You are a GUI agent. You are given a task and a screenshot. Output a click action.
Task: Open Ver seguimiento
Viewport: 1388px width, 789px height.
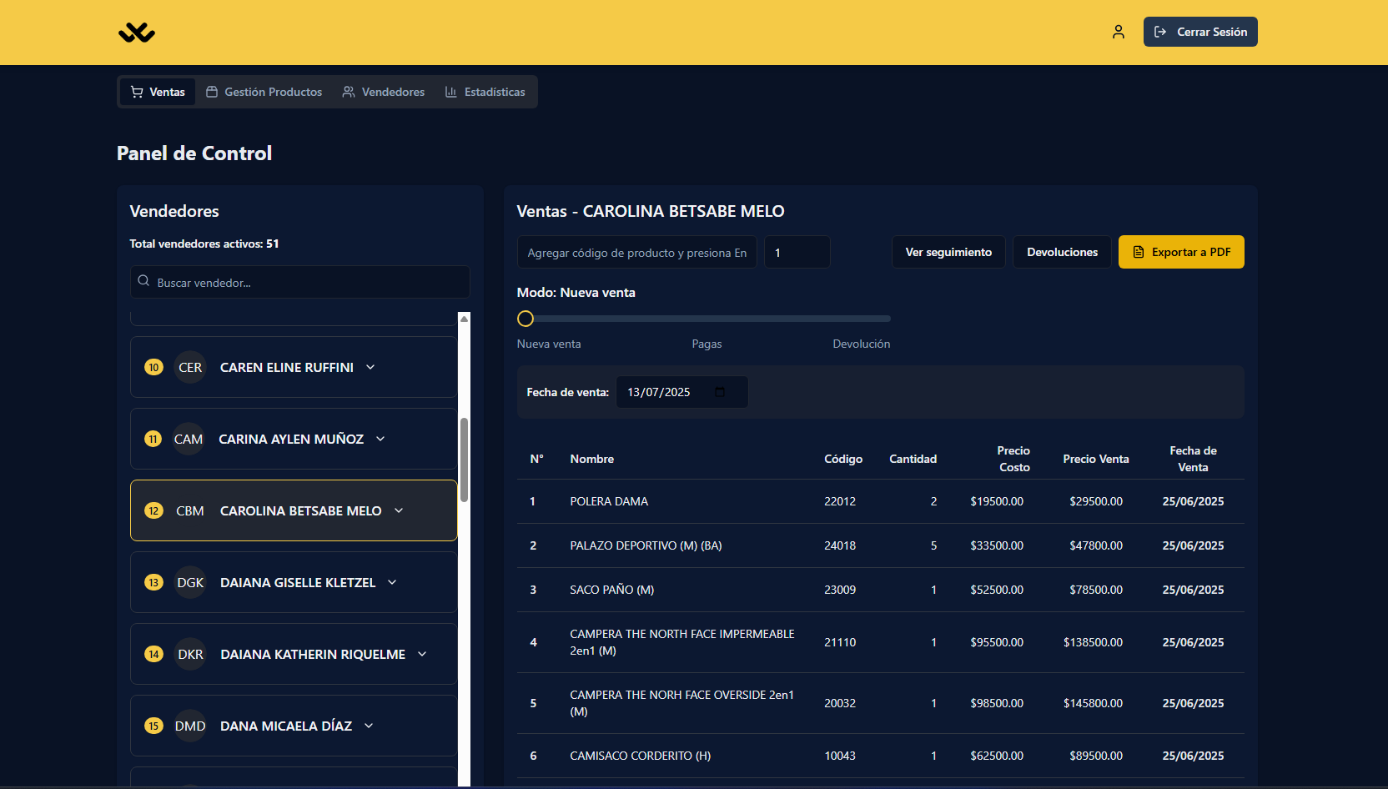coord(948,252)
